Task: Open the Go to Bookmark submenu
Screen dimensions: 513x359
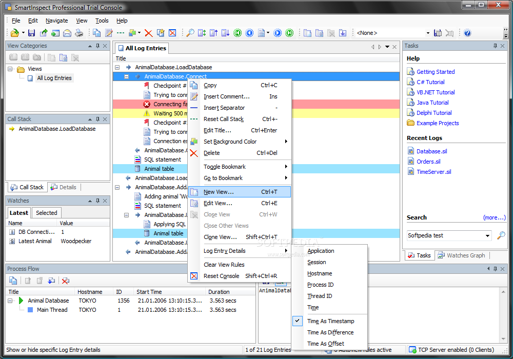Action: pyautogui.click(x=240, y=178)
